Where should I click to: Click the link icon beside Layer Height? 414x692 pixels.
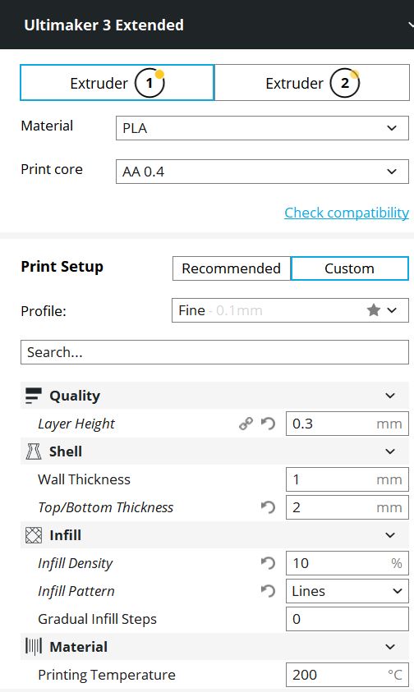point(246,424)
